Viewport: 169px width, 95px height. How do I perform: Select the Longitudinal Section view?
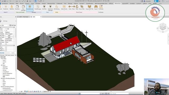coord(8,90)
